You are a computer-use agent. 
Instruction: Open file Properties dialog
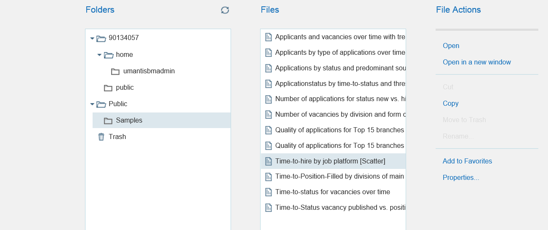[460, 178]
